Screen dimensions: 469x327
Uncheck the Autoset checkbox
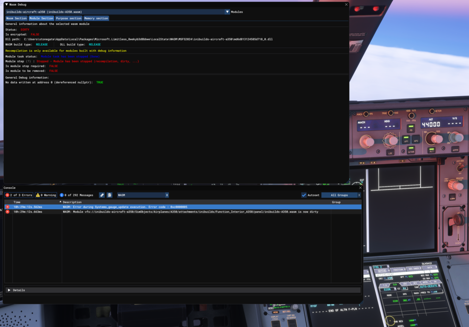point(304,195)
